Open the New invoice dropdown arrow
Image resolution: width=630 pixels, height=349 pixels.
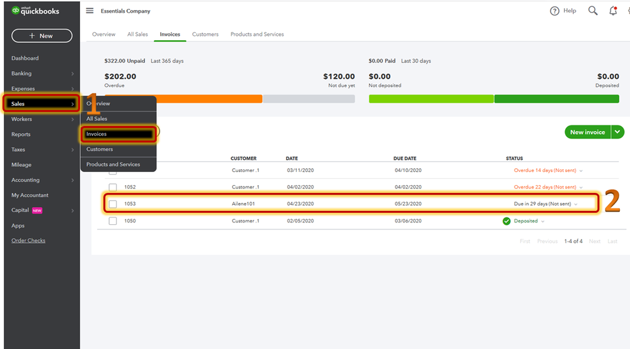click(617, 132)
